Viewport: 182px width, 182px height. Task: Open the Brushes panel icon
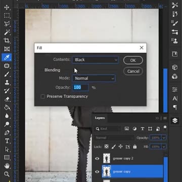click(x=175, y=32)
